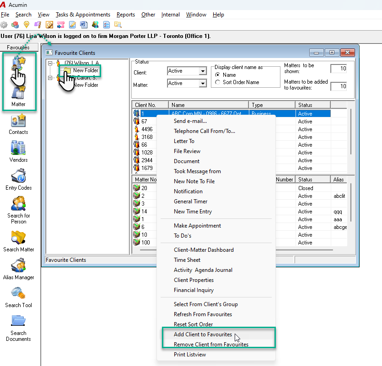The width and height of the screenshot is (382, 366).
Task: Click the yellow map pin toolbar icon
Action: (27, 25)
